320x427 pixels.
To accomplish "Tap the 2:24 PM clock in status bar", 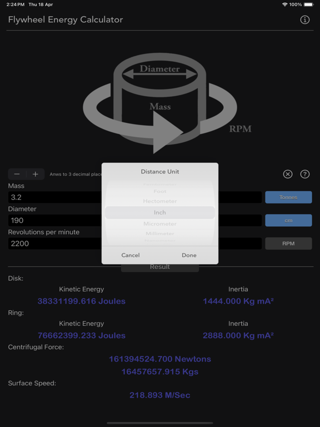I will pos(15,4).
